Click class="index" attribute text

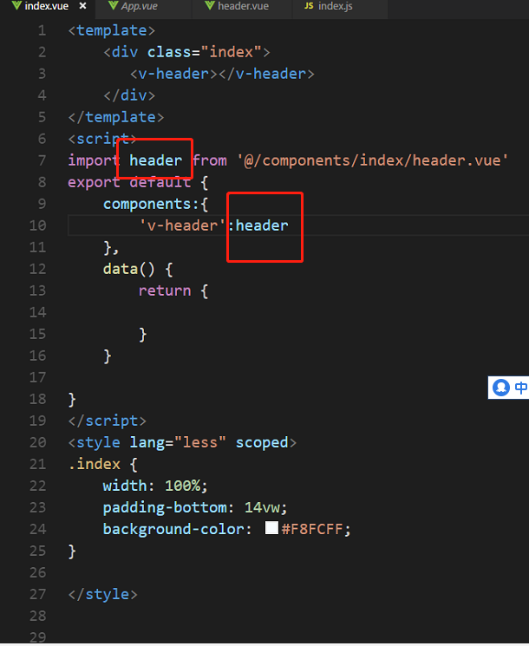click(205, 52)
